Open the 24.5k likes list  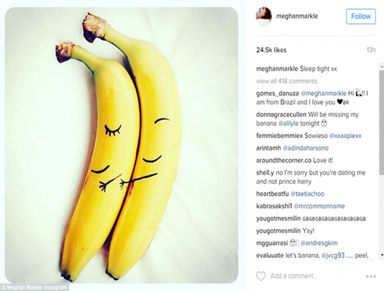tap(272, 50)
